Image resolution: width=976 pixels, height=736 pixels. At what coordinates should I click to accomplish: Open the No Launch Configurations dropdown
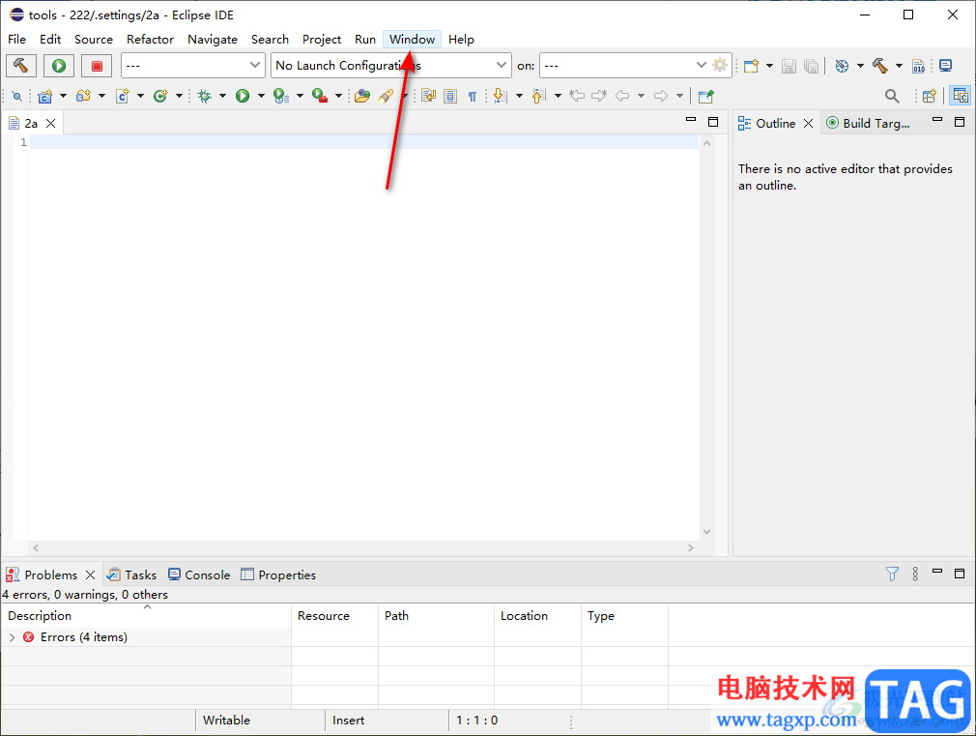click(x=391, y=66)
